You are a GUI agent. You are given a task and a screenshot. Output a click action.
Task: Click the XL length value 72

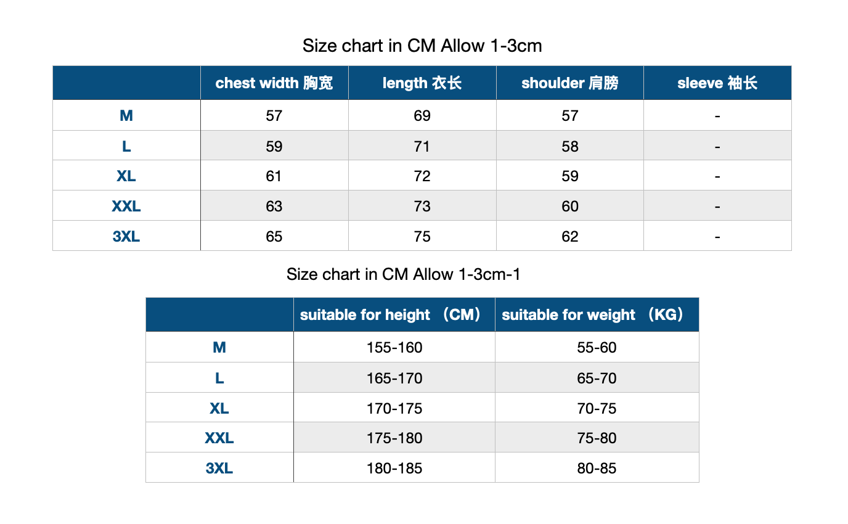coord(422,176)
